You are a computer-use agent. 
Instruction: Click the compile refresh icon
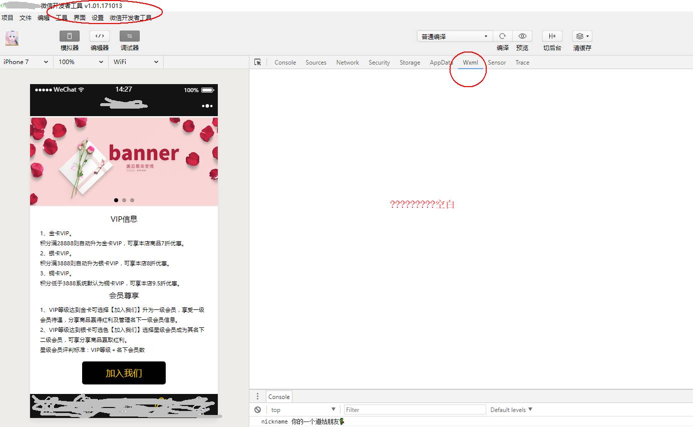[502, 36]
